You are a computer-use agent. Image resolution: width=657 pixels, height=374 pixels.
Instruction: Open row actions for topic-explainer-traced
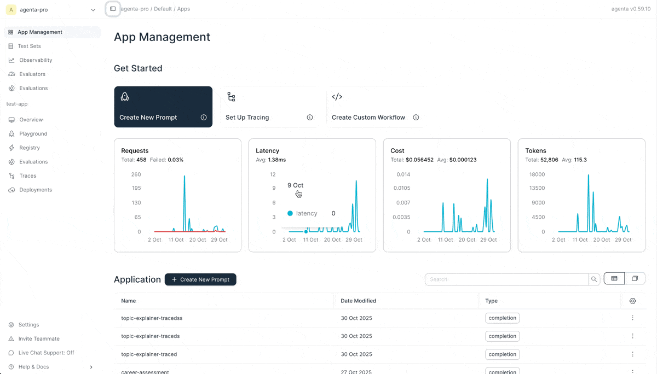632,354
